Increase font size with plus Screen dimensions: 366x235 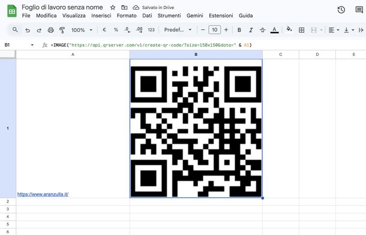point(226,30)
